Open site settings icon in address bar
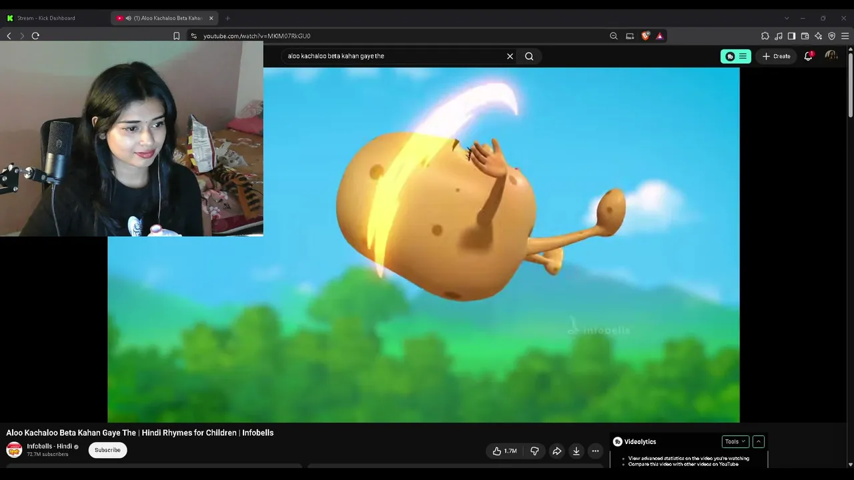854x480 pixels. [193, 36]
